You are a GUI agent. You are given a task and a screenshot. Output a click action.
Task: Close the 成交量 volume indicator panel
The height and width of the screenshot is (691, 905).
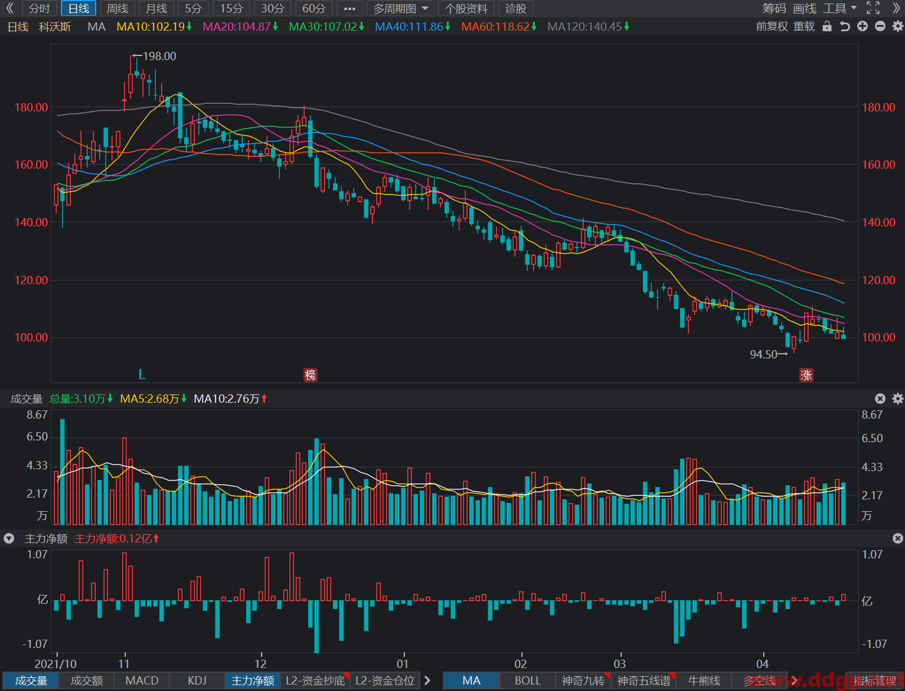[x=880, y=399]
